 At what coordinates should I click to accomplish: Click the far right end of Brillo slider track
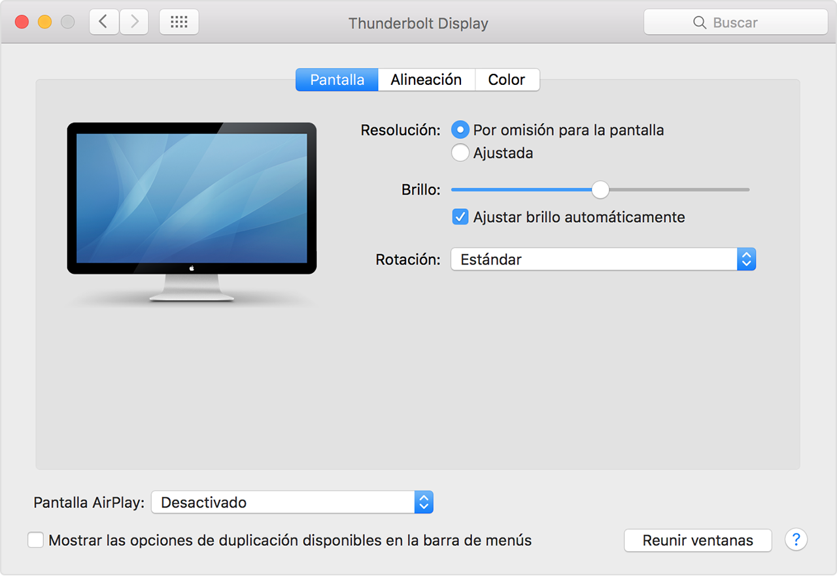pos(747,190)
